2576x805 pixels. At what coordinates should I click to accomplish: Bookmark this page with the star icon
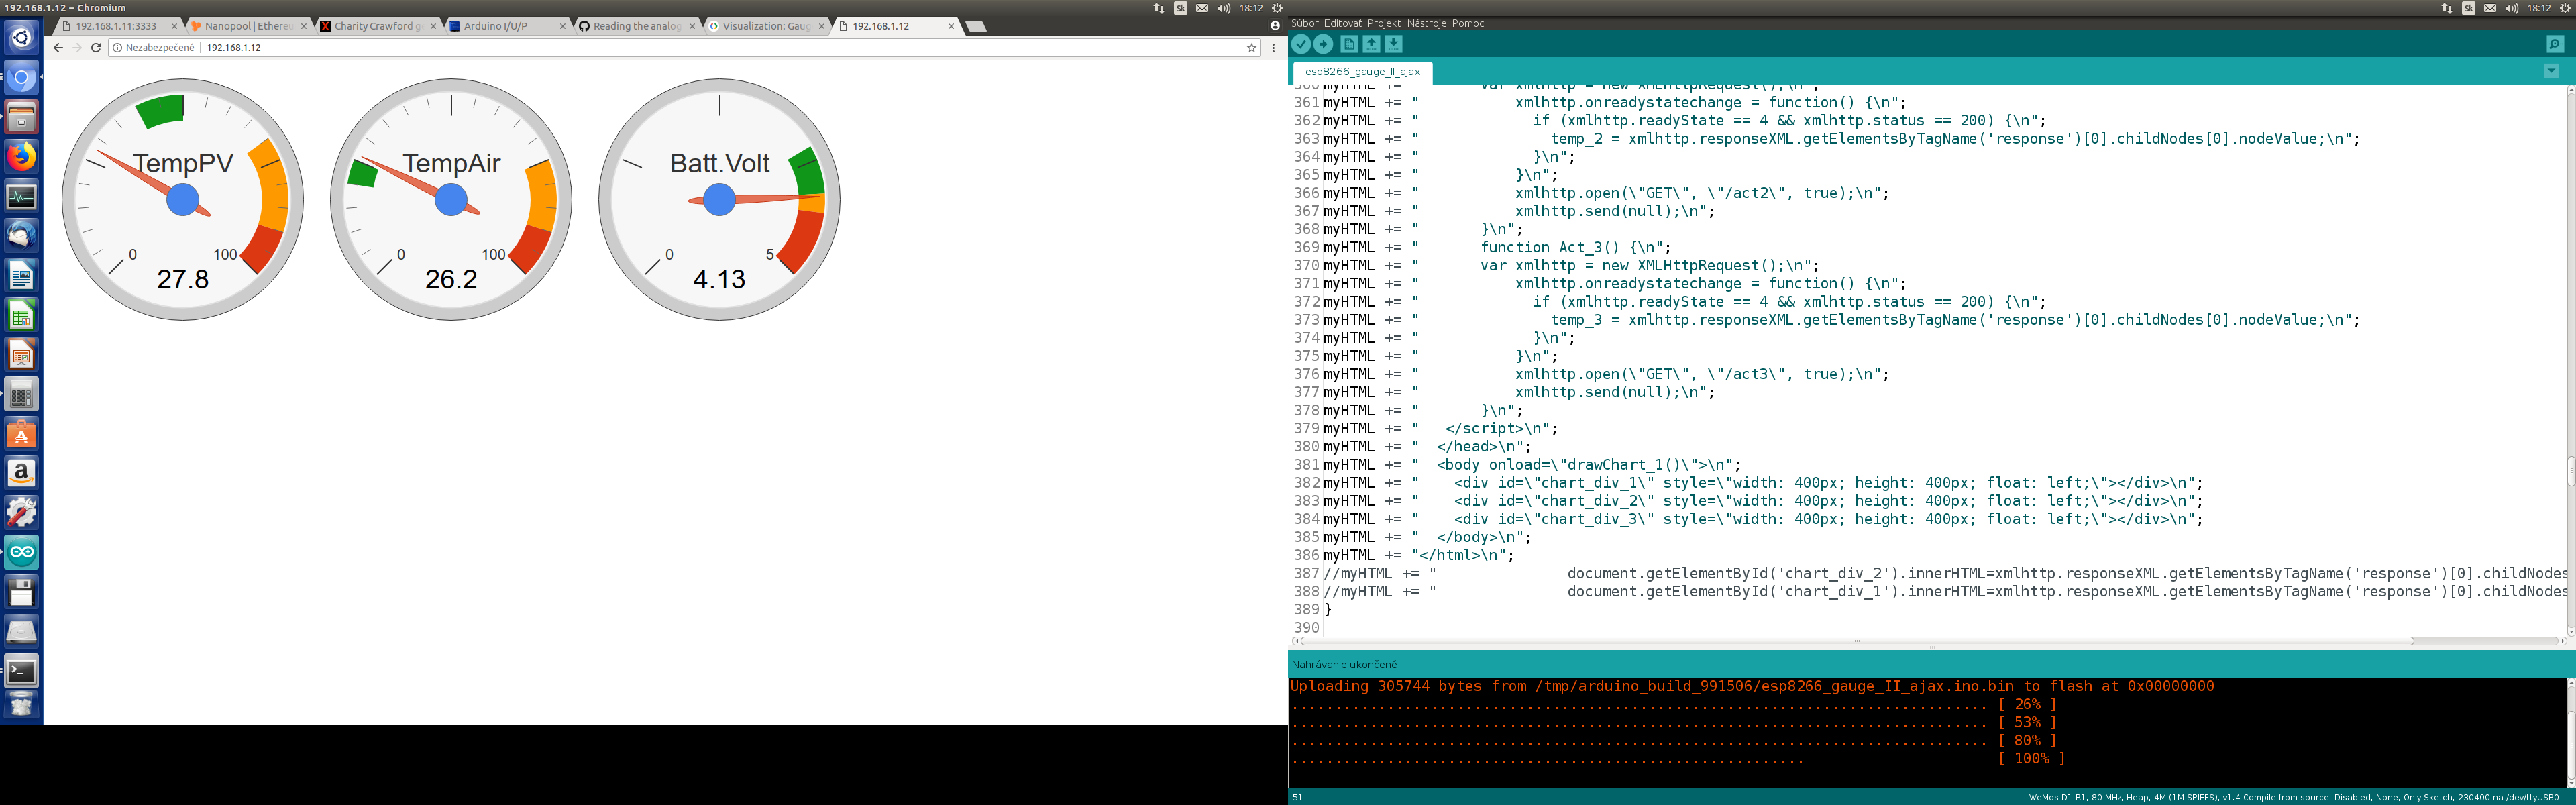tap(1251, 47)
